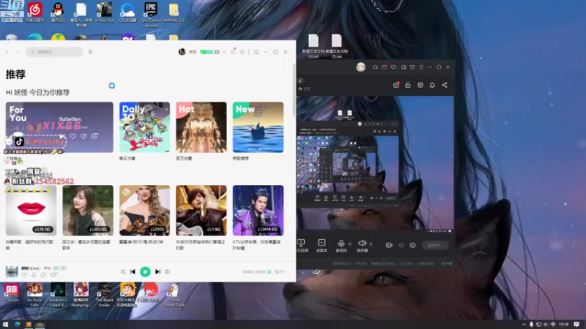Open current song album art in player bar

tap(12, 271)
